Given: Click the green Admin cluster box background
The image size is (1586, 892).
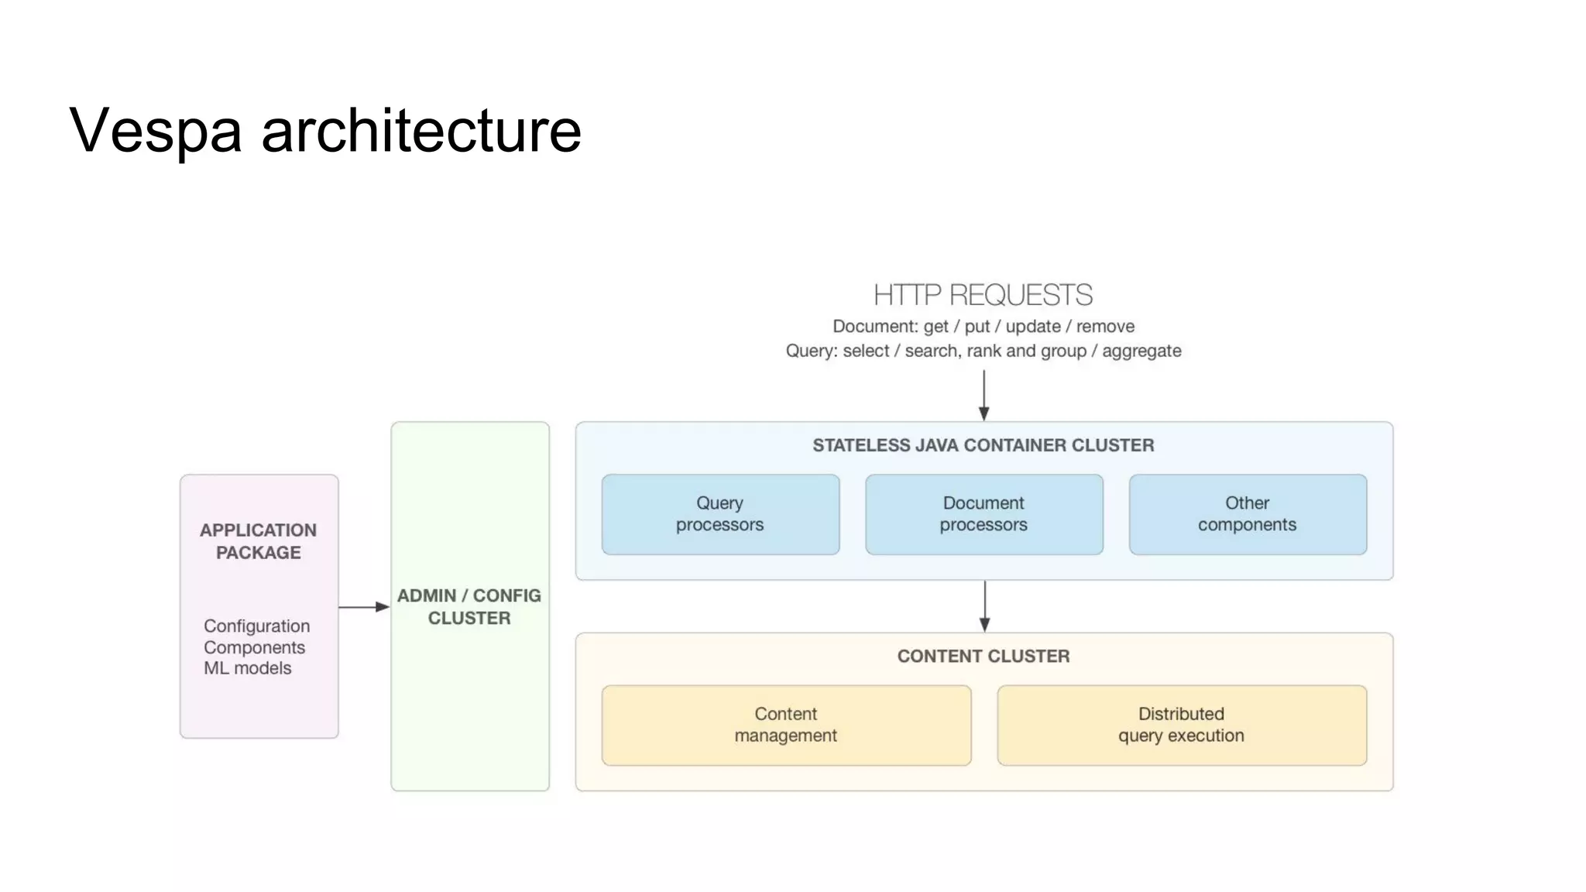Looking at the screenshot, I should [469, 712].
